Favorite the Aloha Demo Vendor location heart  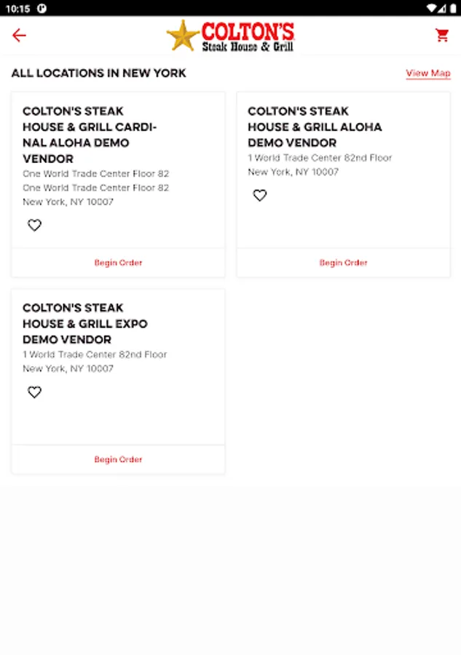click(260, 195)
